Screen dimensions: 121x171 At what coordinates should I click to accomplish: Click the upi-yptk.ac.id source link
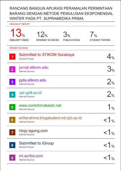pos(30,93)
